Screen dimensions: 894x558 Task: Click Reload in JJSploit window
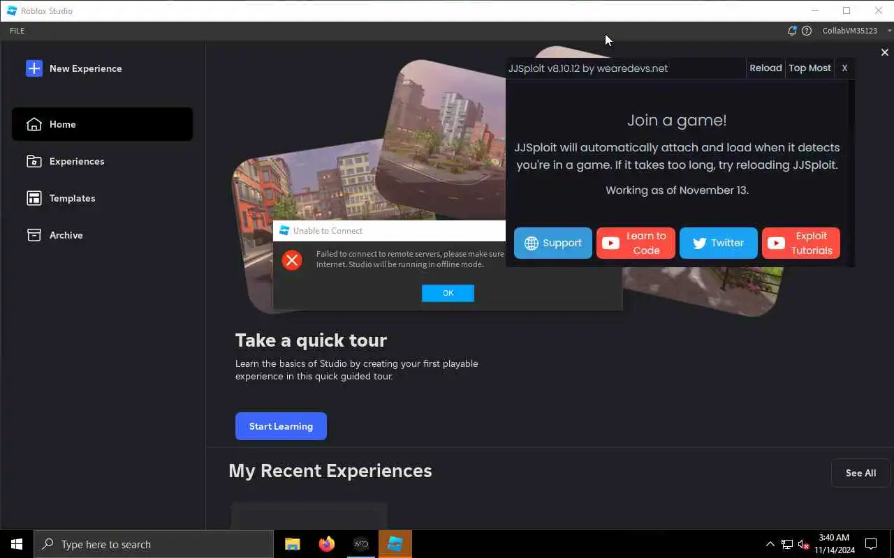765,68
